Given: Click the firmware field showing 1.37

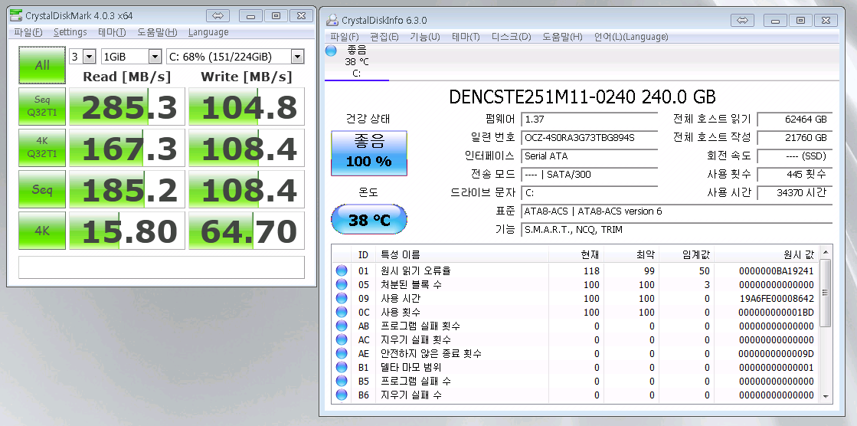Looking at the screenshot, I should tap(589, 120).
